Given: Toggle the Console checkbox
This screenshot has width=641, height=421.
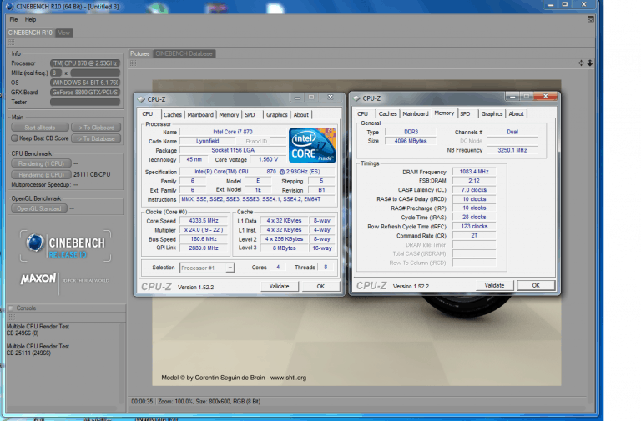Looking at the screenshot, I should tap(11, 308).
